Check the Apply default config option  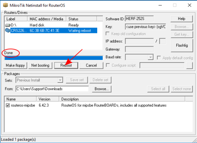coord(159,57)
